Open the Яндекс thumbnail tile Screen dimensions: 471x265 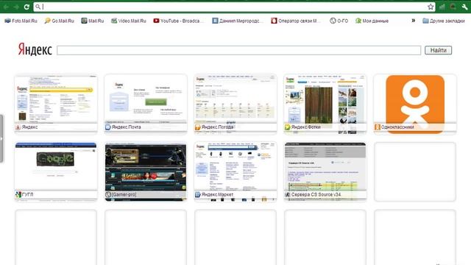click(56, 104)
